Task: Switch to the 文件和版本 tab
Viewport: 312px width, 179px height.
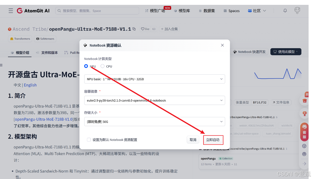Action: (x=47, y=53)
